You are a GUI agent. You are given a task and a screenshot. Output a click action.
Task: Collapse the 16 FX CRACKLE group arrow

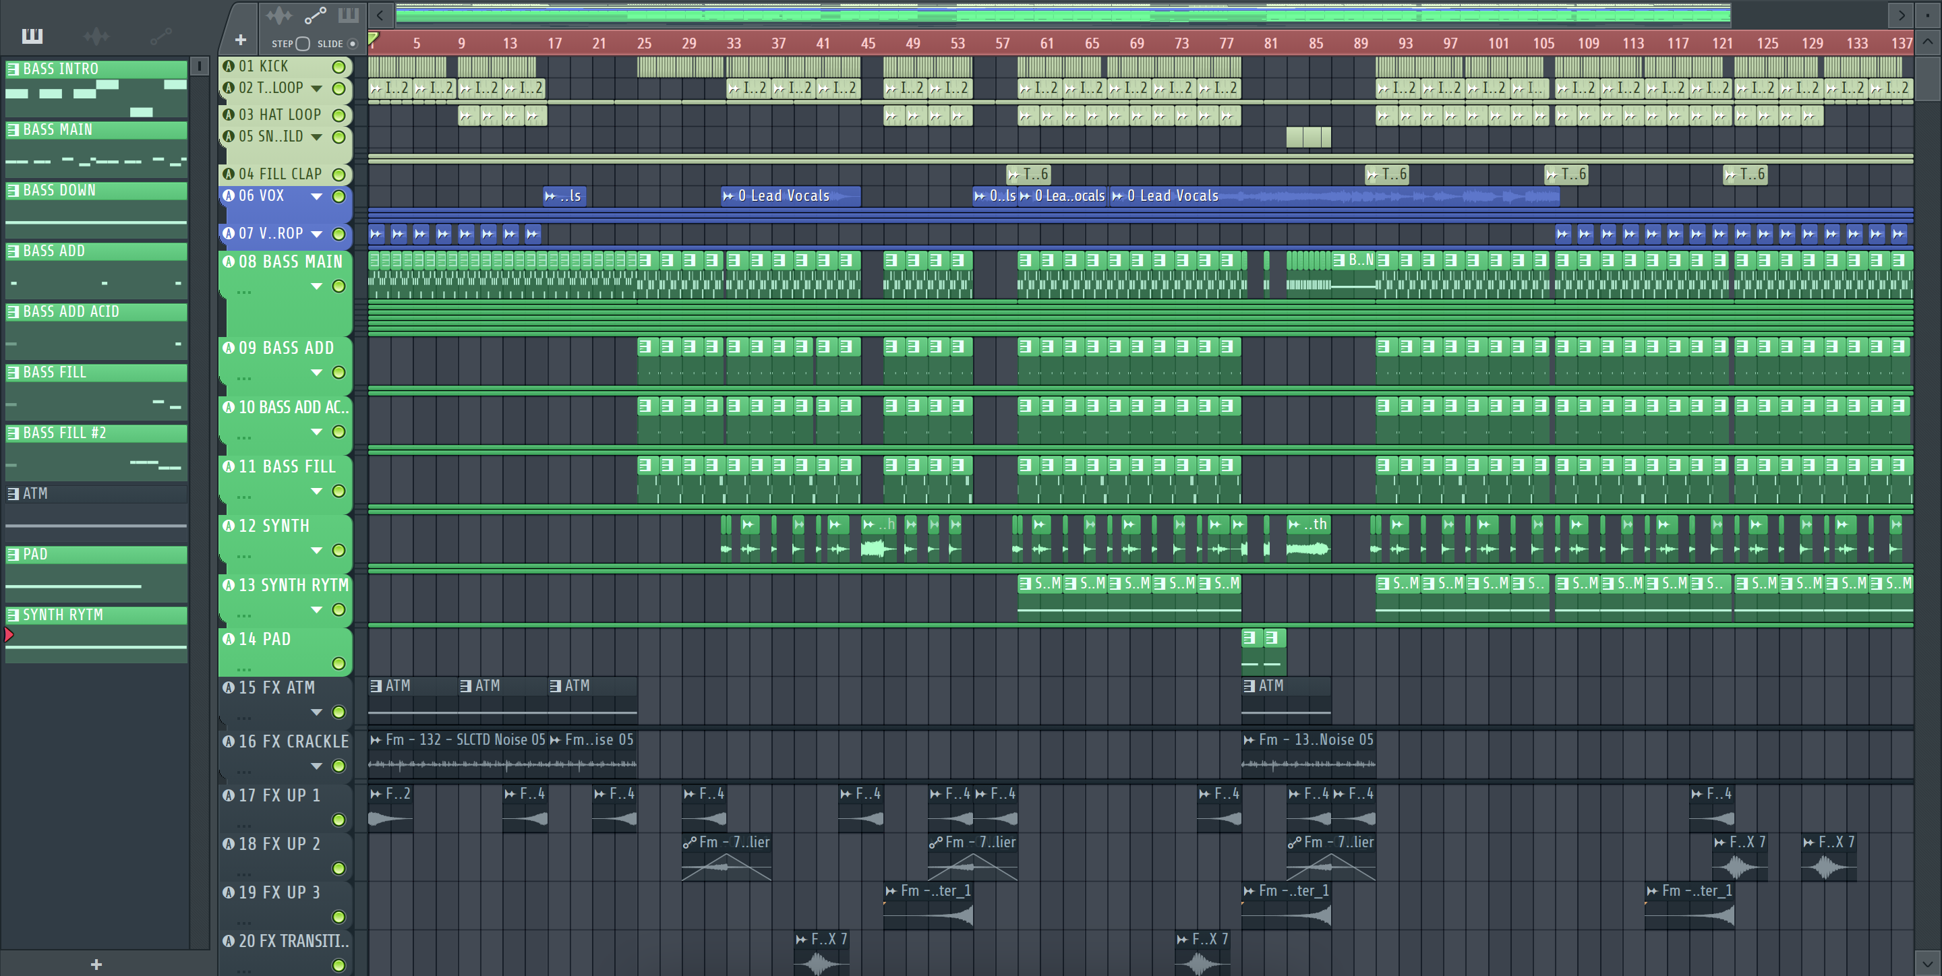tap(317, 766)
